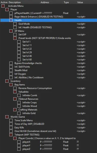Select the 'Health' row label
Viewport: 97px width, 153px height.
[18, 20]
